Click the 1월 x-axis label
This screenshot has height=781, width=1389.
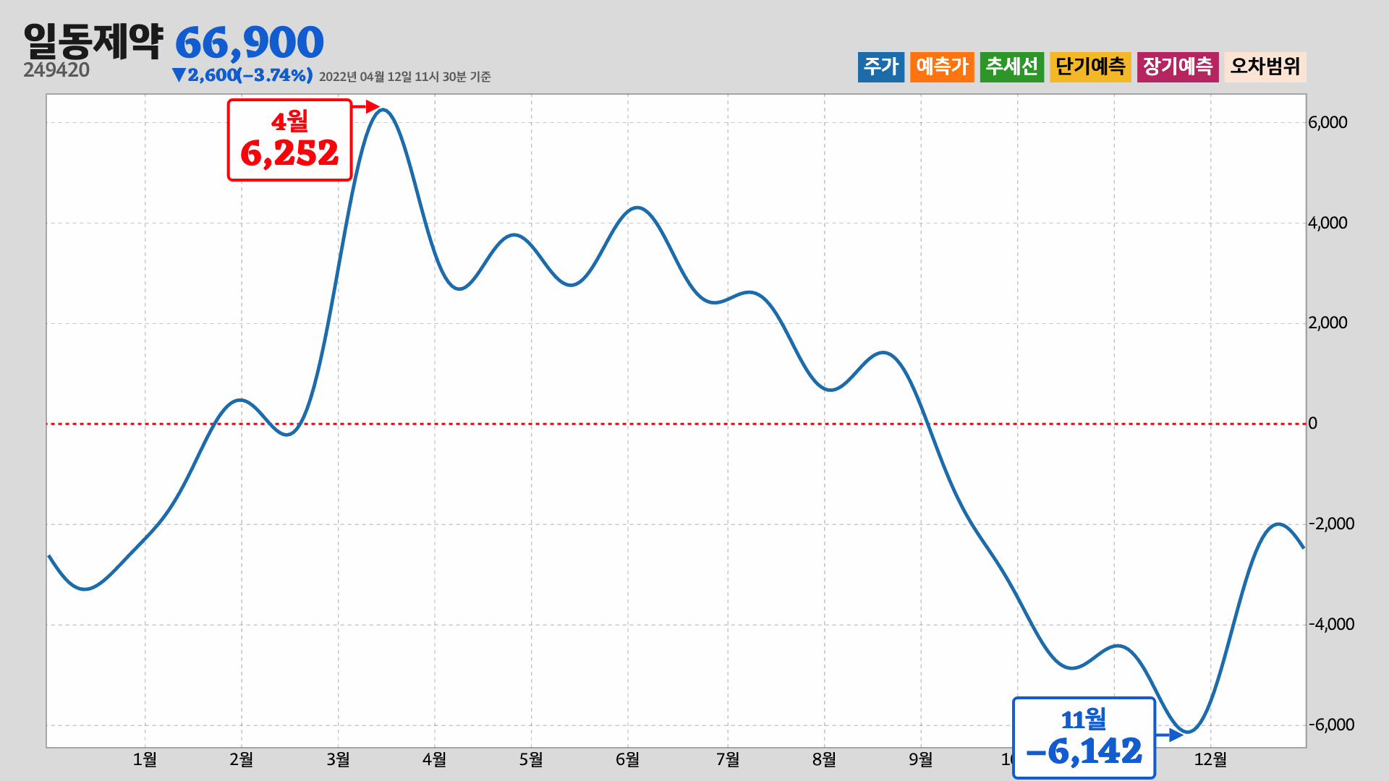[145, 759]
